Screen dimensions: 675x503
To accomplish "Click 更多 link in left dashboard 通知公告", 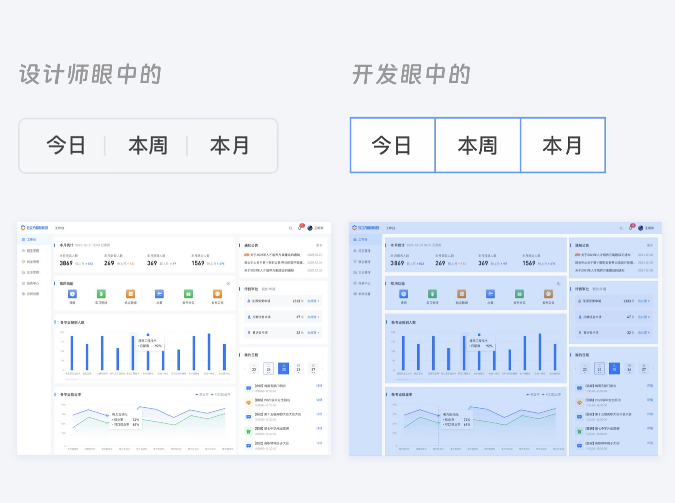I will 319,246.
